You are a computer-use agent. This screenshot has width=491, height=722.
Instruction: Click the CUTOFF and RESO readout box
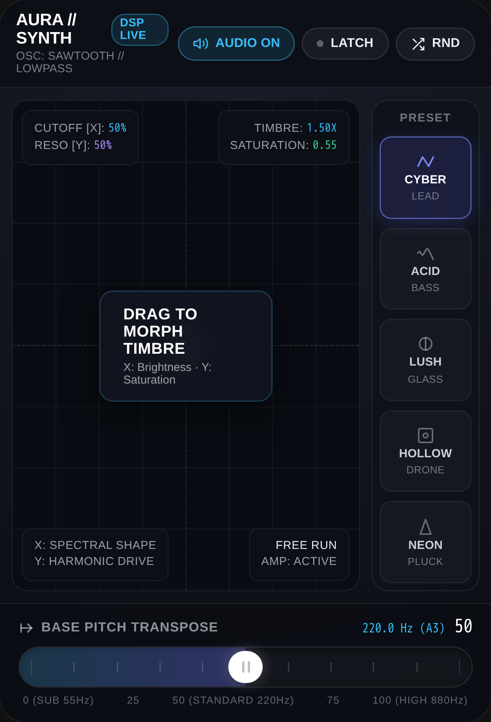(80, 138)
